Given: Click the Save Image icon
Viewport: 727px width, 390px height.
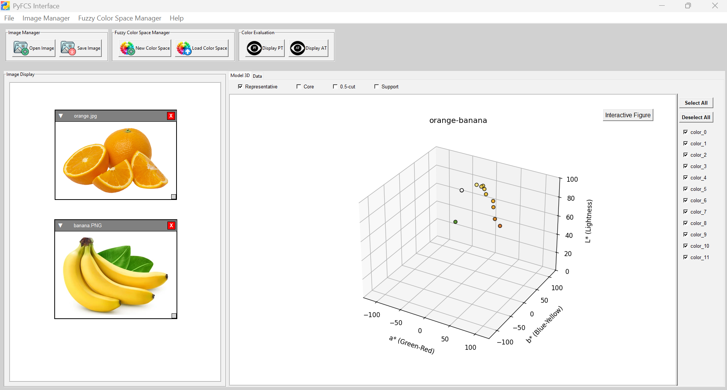Looking at the screenshot, I should click(68, 48).
